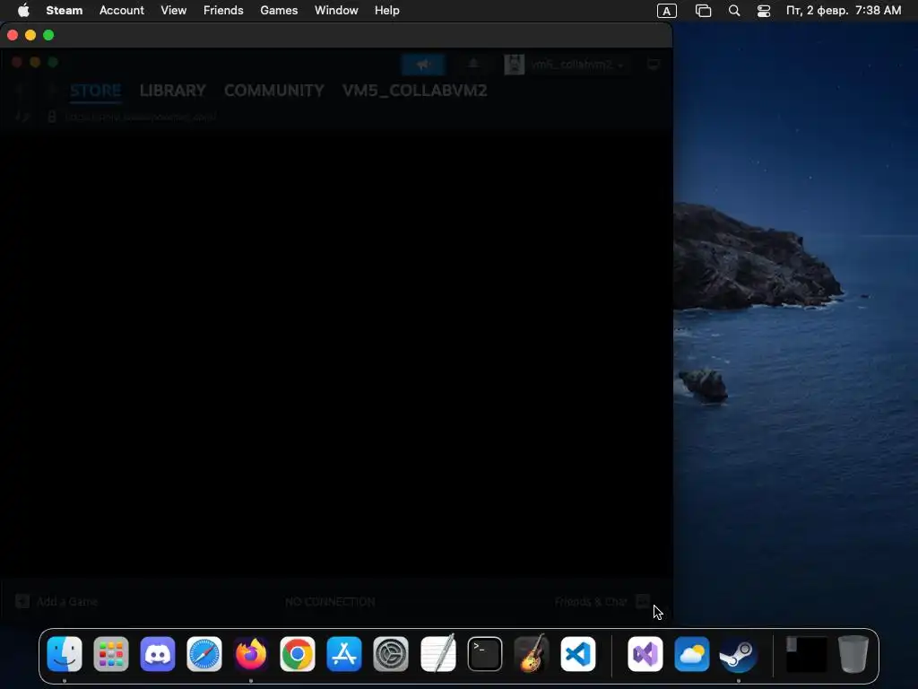The image size is (918, 689).
Task: Open Launchpad from the Dock
Action: point(110,654)
